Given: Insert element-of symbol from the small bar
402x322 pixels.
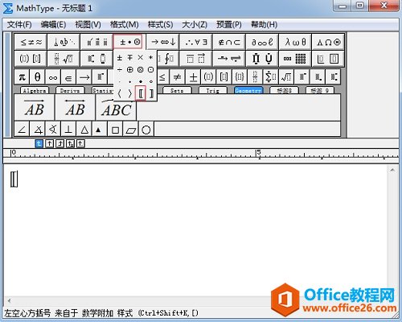Looking at the screenshot, I should pyautogui.click(x=68, y=77).
